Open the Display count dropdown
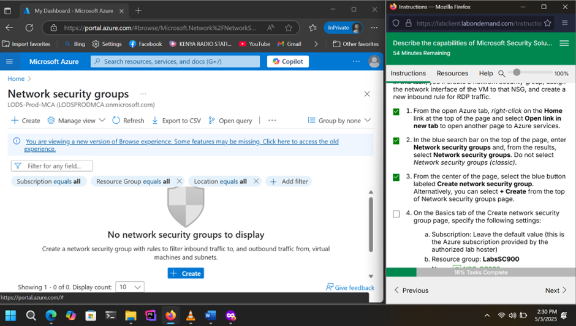This screenshot has height=326, width=576. (x=130, y=287)
